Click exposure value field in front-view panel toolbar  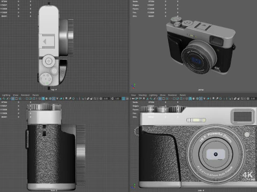253,99
